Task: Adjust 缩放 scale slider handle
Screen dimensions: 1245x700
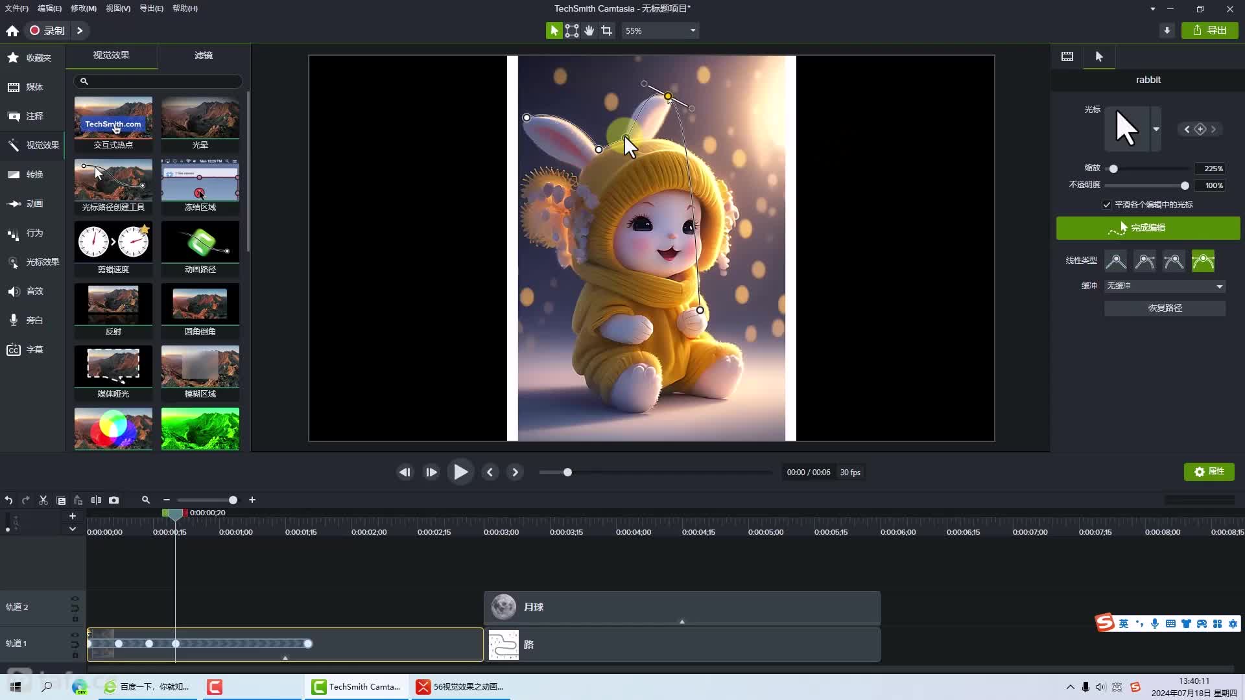Action: point(1113,169)
